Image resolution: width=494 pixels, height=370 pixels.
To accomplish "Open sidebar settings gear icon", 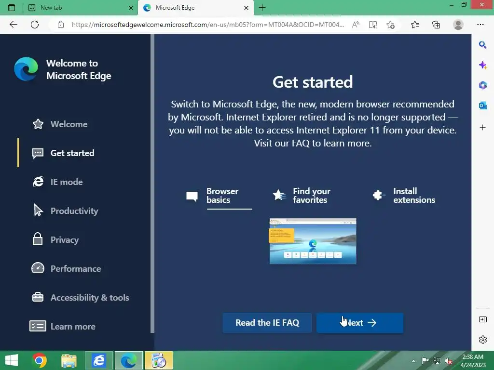I will (482, 340).
